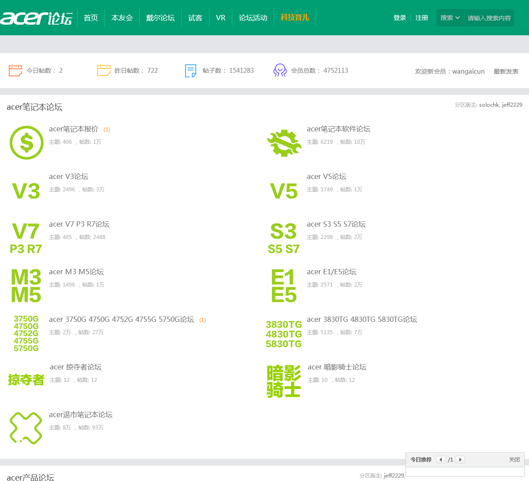The image size is (529, 481).
Task: Click the 会员总数 4752113 statistic text
Action: [x=320, y=71]
